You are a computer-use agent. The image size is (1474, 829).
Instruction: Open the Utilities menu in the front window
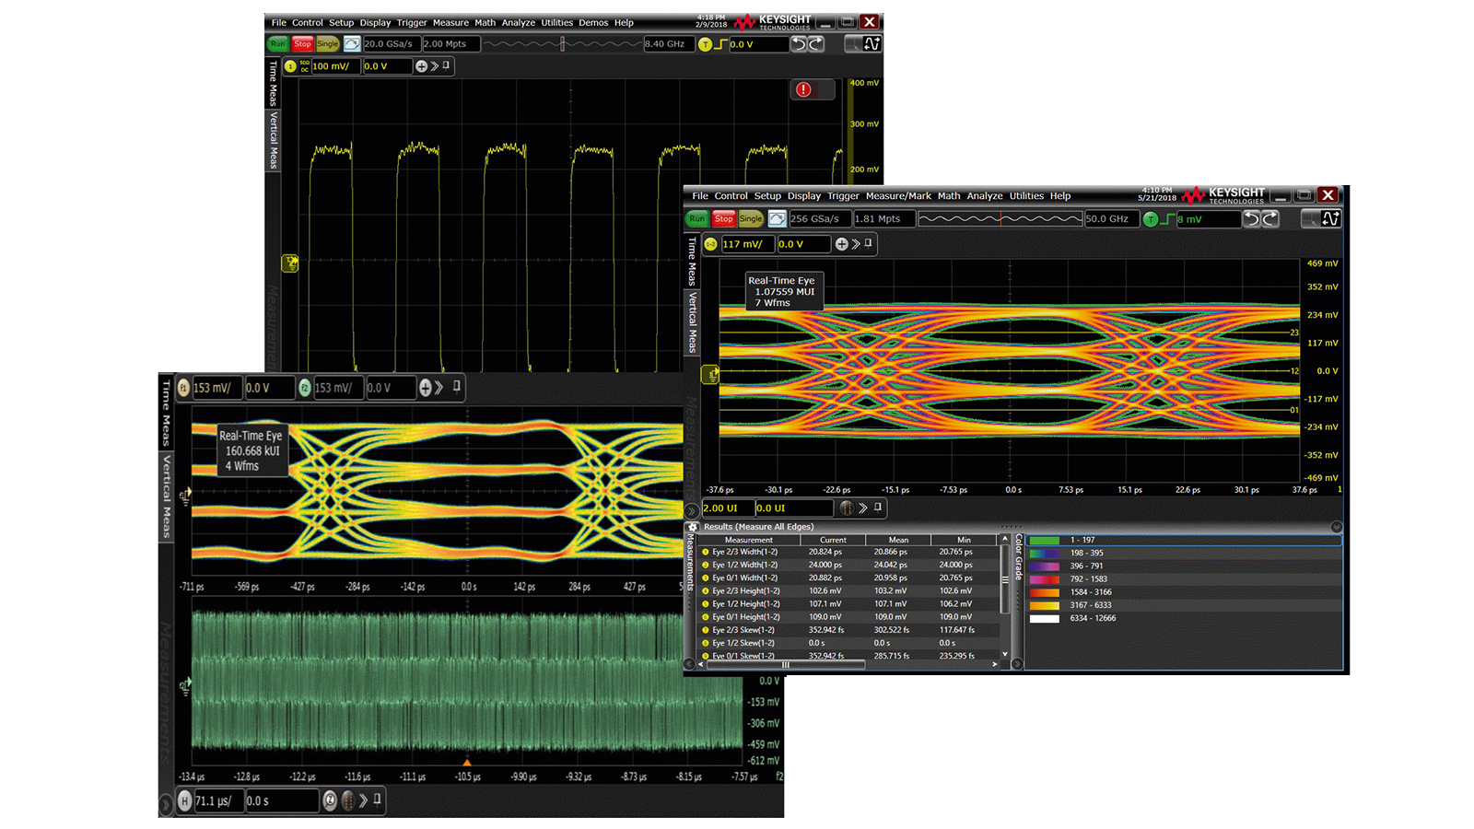pyautogui.click(x=1026, y=195)
